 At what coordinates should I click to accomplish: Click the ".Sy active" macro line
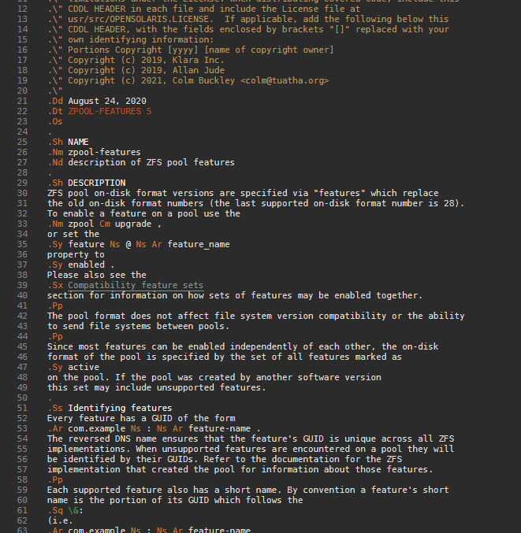click(73, 367)
